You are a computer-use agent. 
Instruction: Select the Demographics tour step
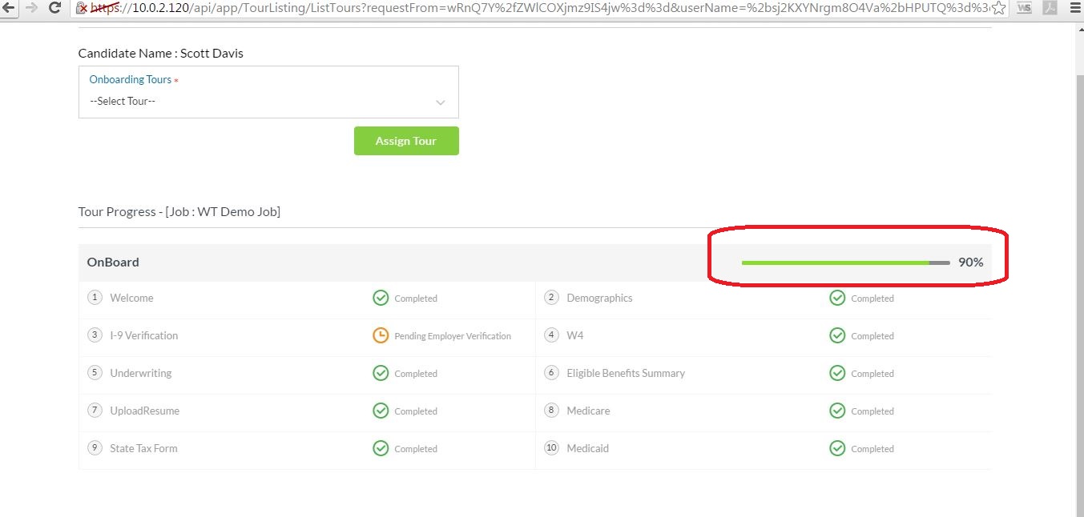(599, 299)
